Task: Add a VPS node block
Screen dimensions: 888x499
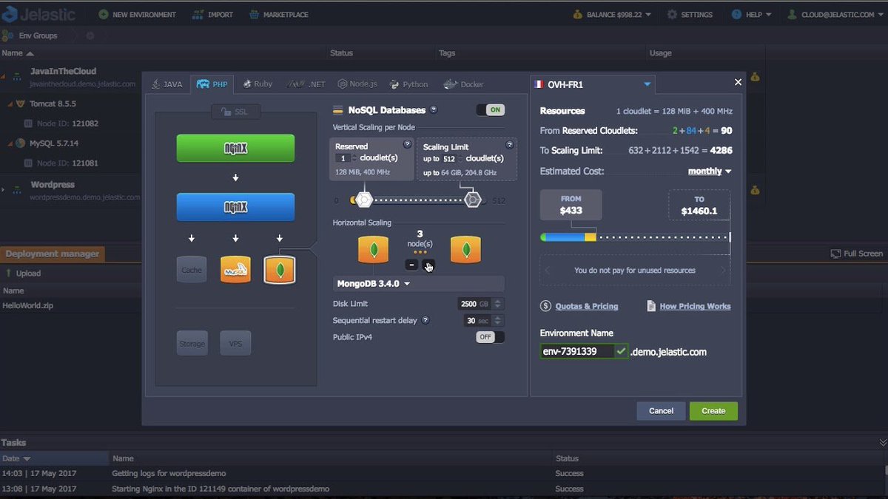Action: click(235, 344)
